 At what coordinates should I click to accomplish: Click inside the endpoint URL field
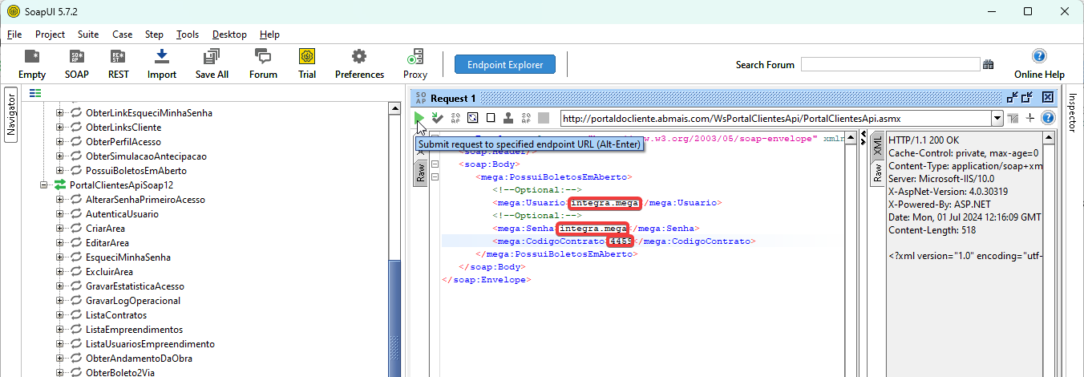(775, 118)
